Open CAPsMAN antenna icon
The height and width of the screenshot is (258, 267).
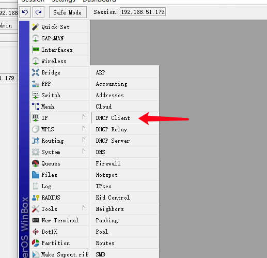click(x=36, y=38)
